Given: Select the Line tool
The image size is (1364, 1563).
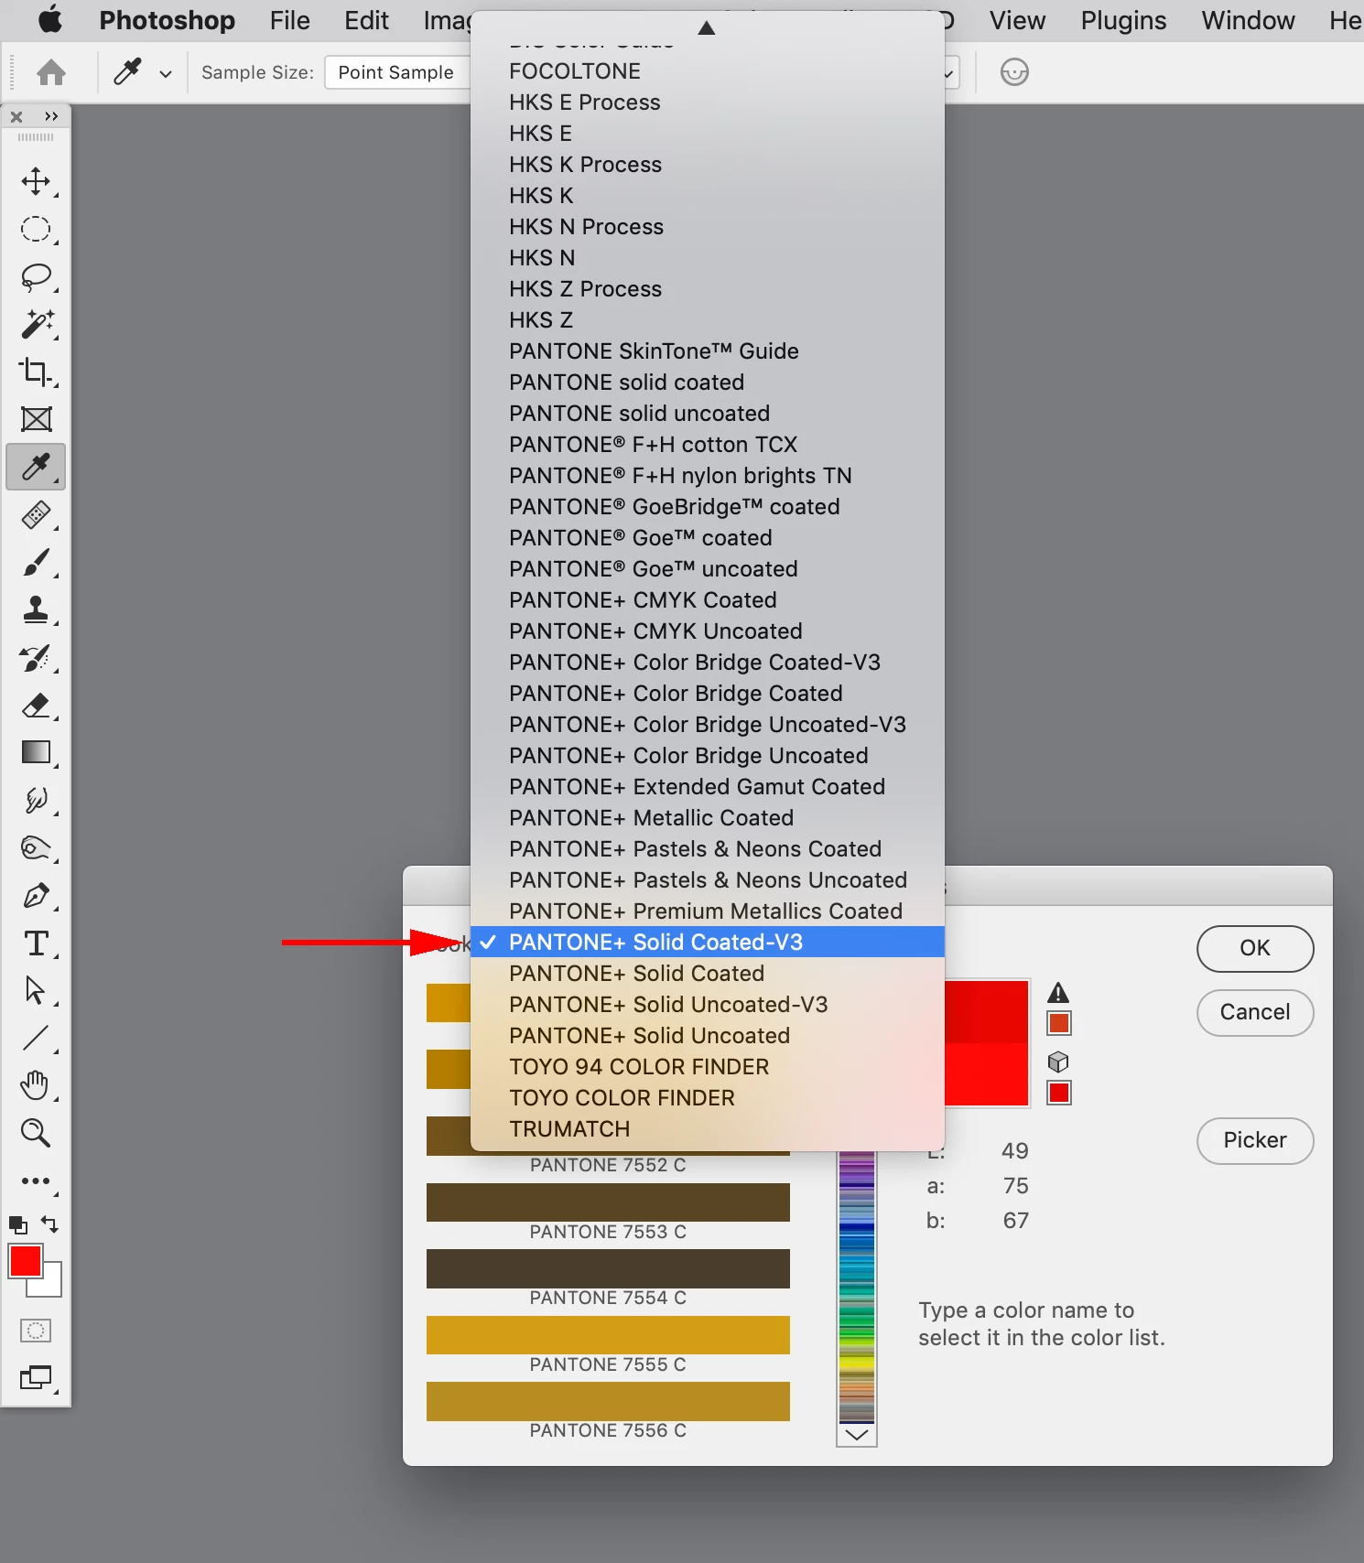Looking at the screenshot, I should pyautogui.click(x=36, y=1038).
